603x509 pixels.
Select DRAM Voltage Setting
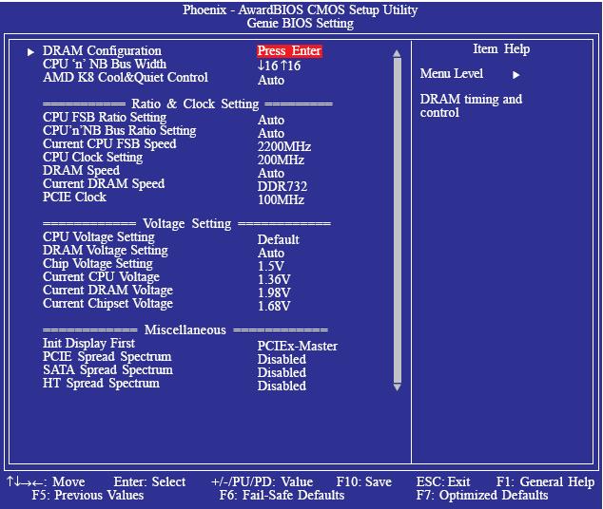(106, 251)
